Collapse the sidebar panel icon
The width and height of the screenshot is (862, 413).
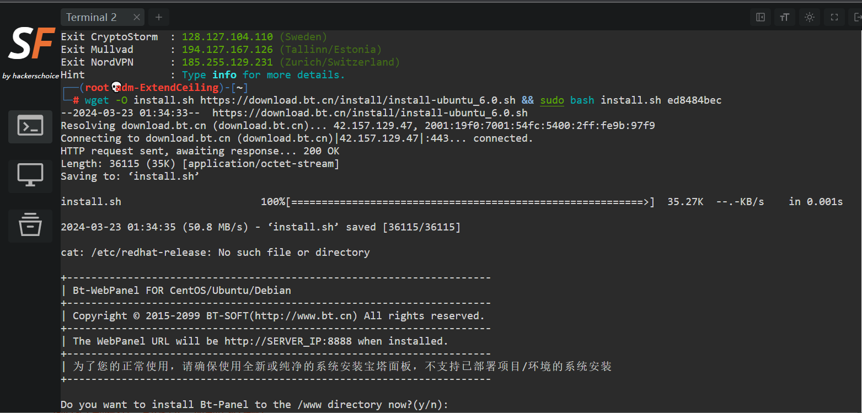761,17
